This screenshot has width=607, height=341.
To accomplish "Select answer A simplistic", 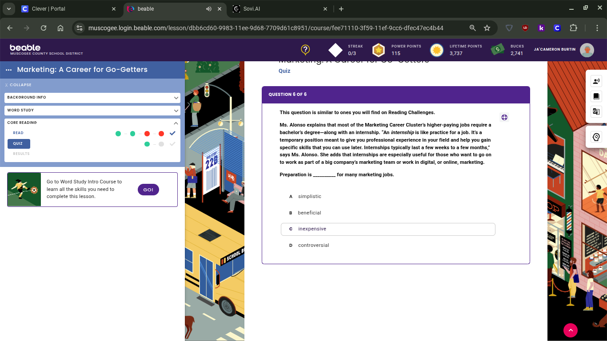I will tap(309, 196).
